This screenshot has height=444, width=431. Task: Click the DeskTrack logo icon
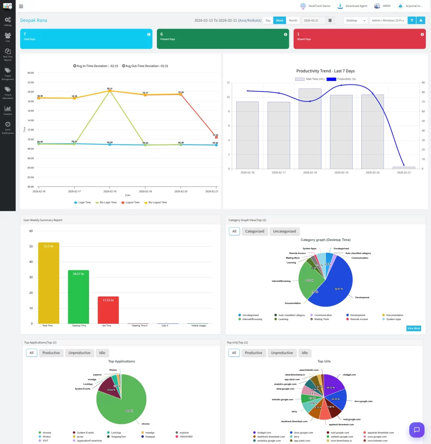pos(8,6)
